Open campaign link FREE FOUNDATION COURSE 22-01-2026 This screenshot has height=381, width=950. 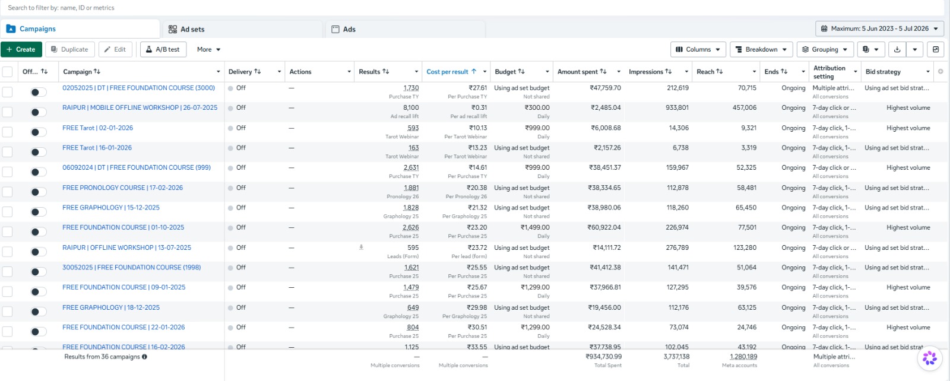[x=123, y=327]
